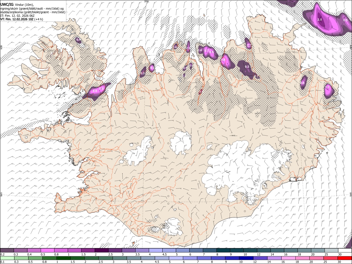Click upper legend swatch between 0.5 and 0.8

47,251
